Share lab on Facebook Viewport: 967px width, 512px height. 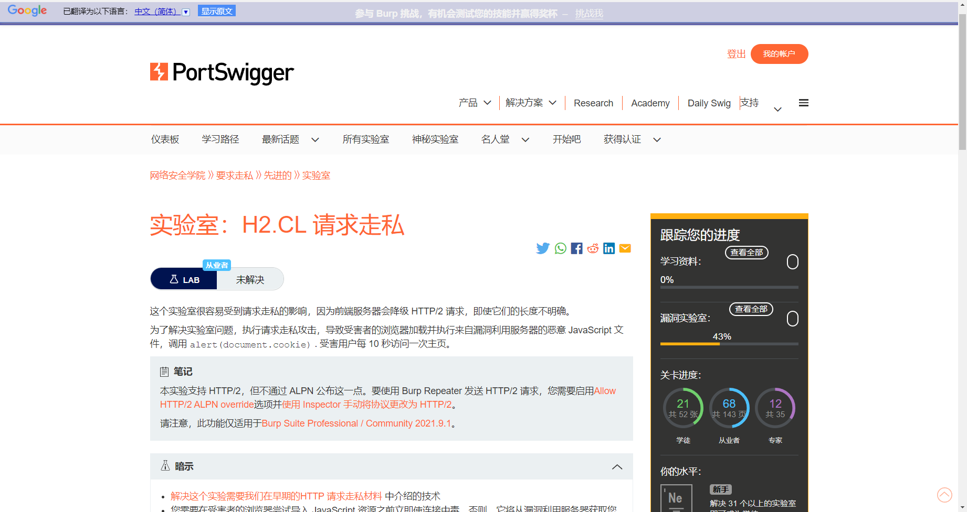click(x=576, y=248)
